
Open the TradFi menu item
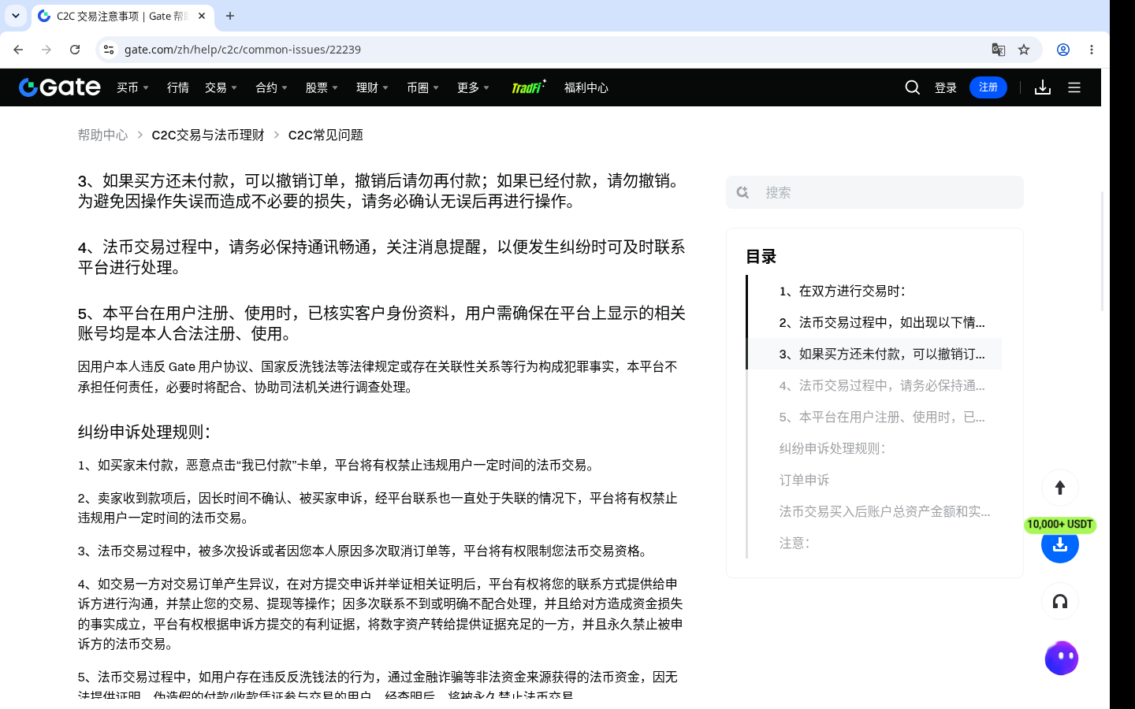click(529, 87)
